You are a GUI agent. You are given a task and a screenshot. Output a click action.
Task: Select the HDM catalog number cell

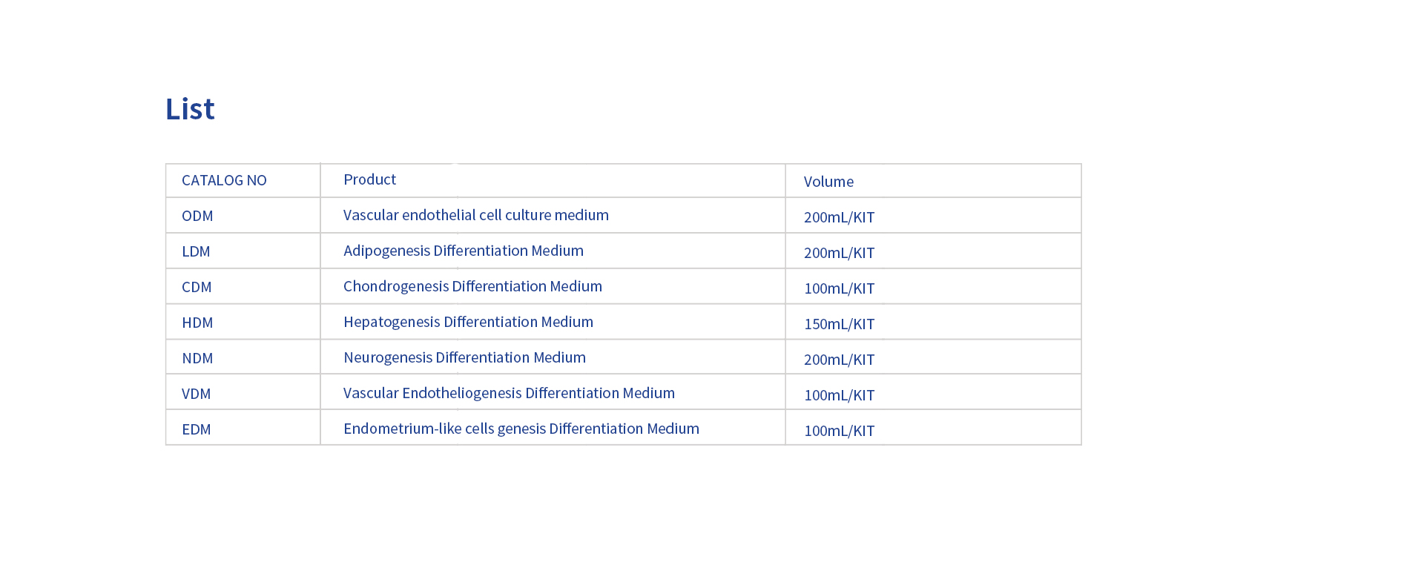pos(197,323)
